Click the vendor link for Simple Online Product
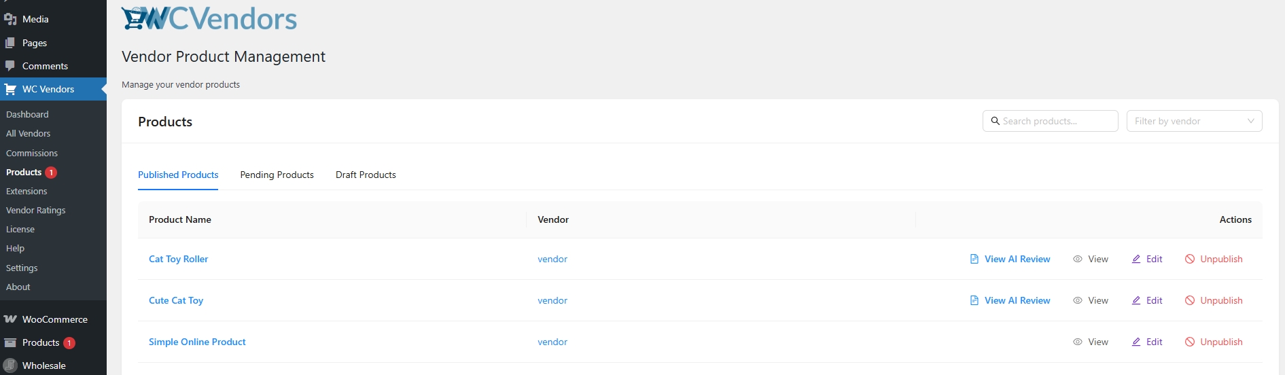Screen dimensions: 1285x375 tap(552, 342)
